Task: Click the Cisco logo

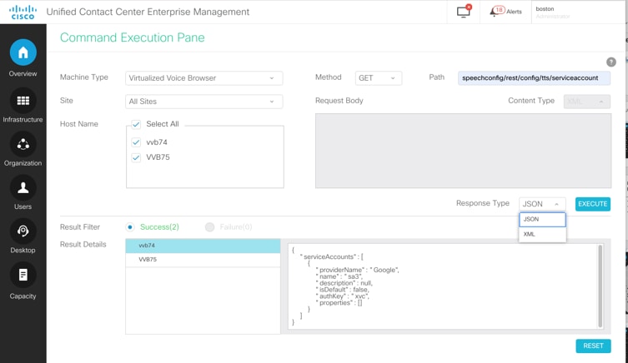Action: coord(23,12)
